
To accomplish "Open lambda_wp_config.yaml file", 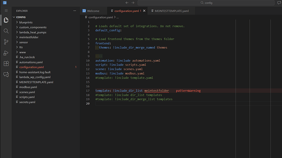I will point(35,77).
